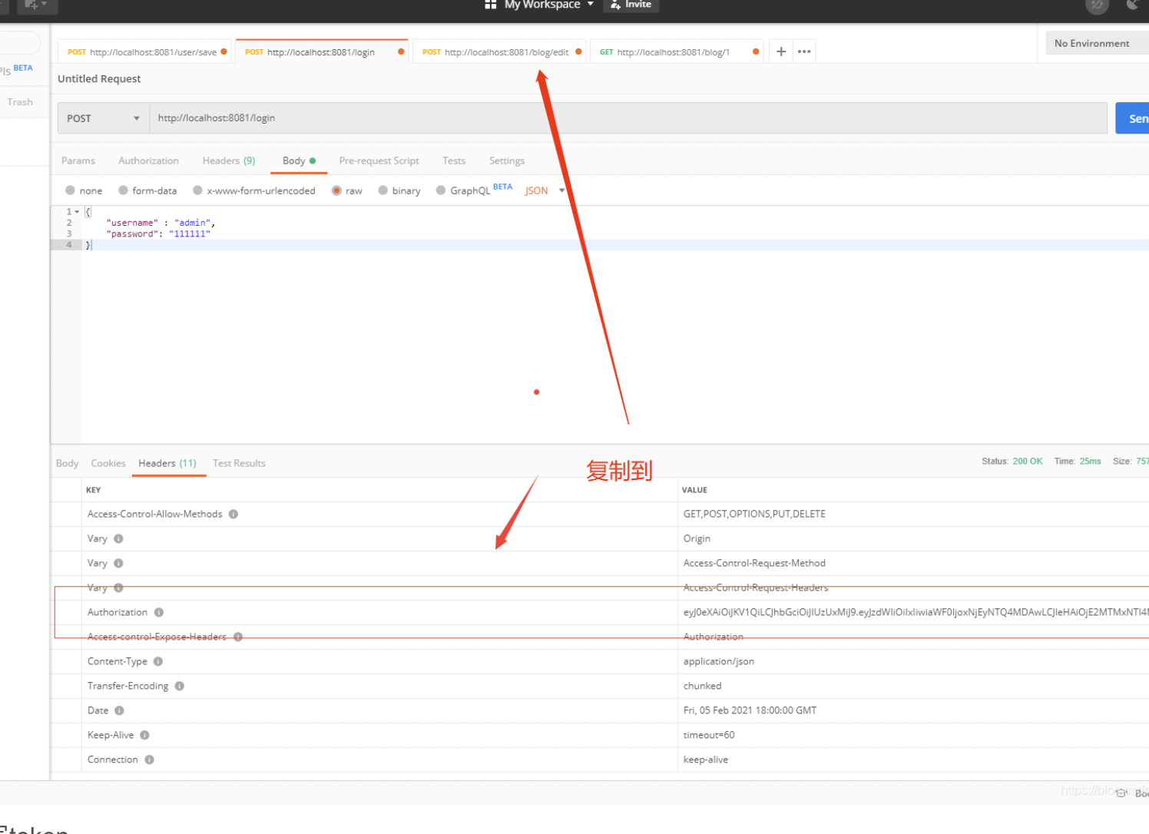Choose the x-www-form-urlencoded radio option
1149x834 pixels.
click(x=198, y=190)
